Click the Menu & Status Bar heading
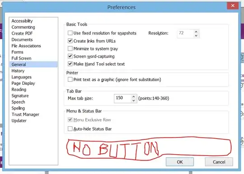This screenshot has width=244, height=174. point(84,111)
